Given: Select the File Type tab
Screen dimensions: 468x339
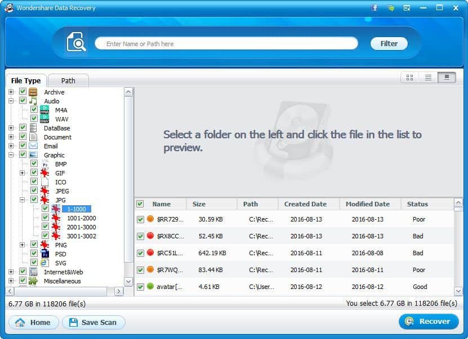Looking at the screenshot, I should click(26, 81).
